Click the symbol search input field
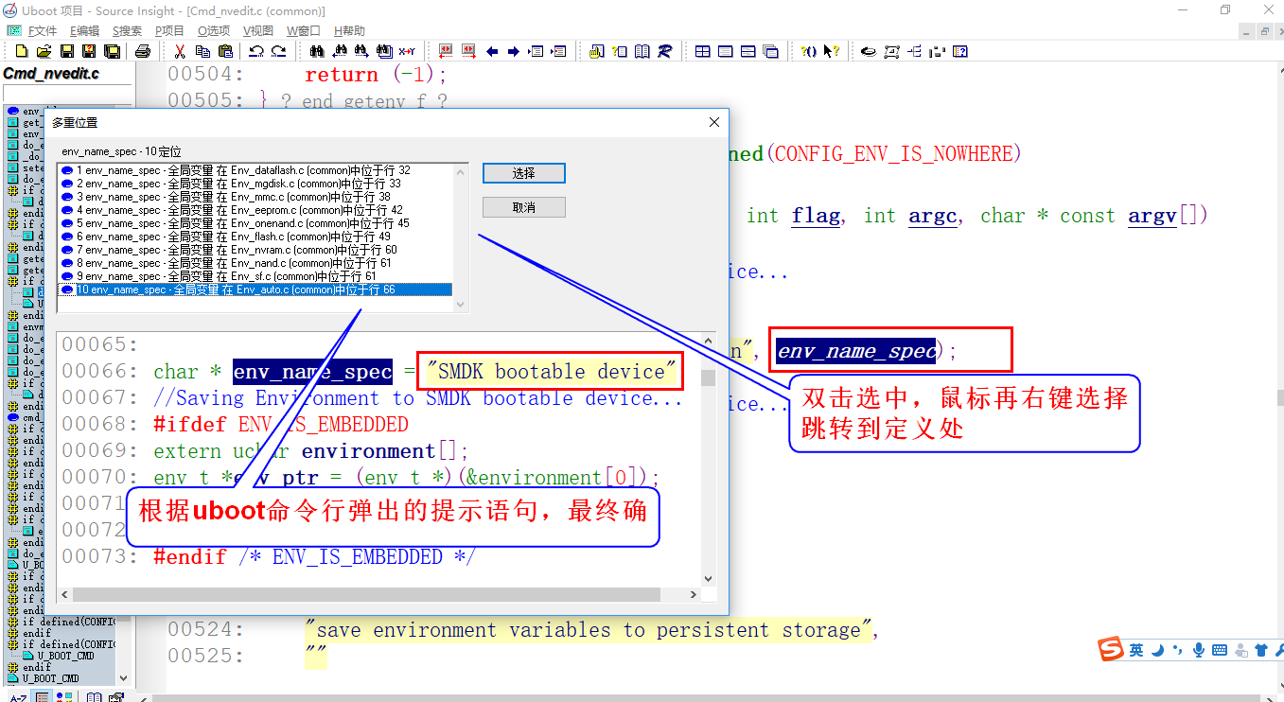 coord(67,92)
